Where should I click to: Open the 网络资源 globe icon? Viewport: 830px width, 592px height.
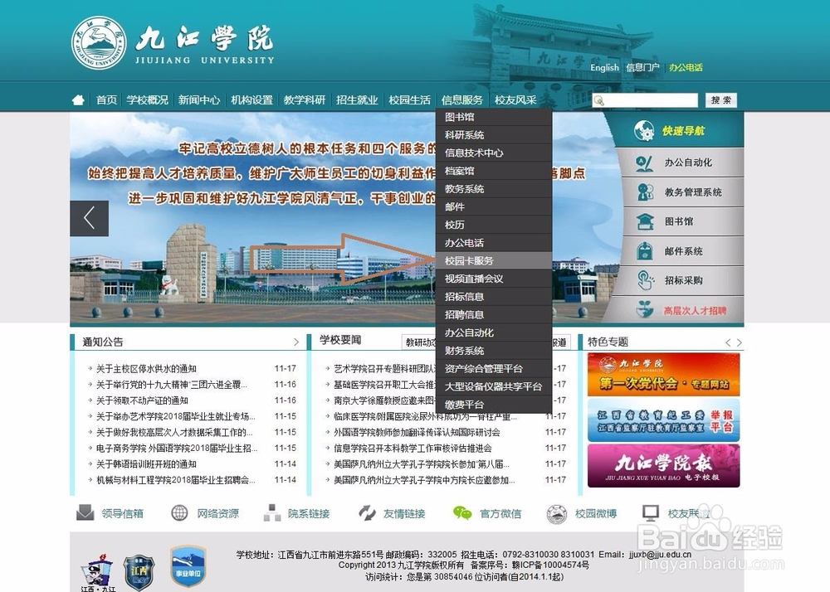tap(178, 513)
